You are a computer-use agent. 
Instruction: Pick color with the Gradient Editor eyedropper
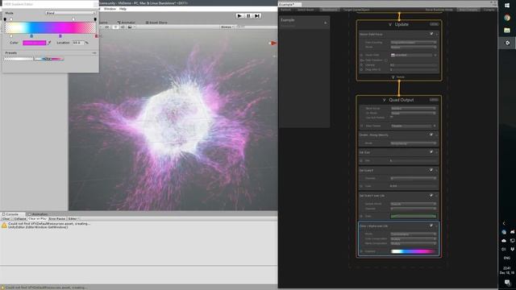49,43
